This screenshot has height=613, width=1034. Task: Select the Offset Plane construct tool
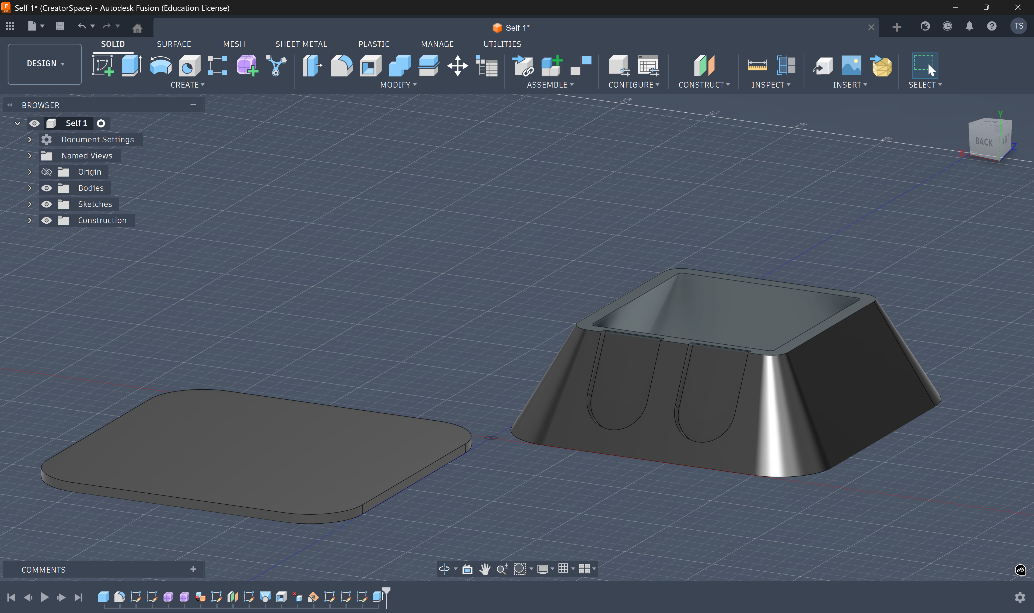704,65
